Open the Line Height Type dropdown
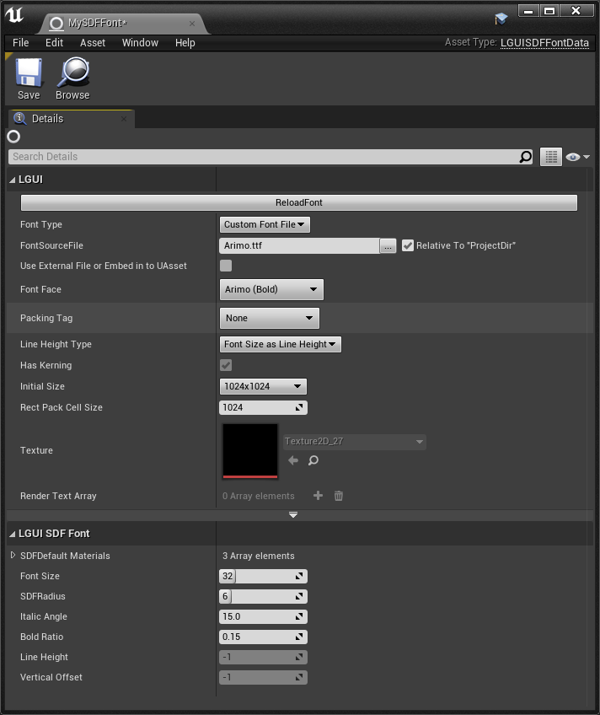The height and width of the screenshot is (715, 600). point(280,344)
